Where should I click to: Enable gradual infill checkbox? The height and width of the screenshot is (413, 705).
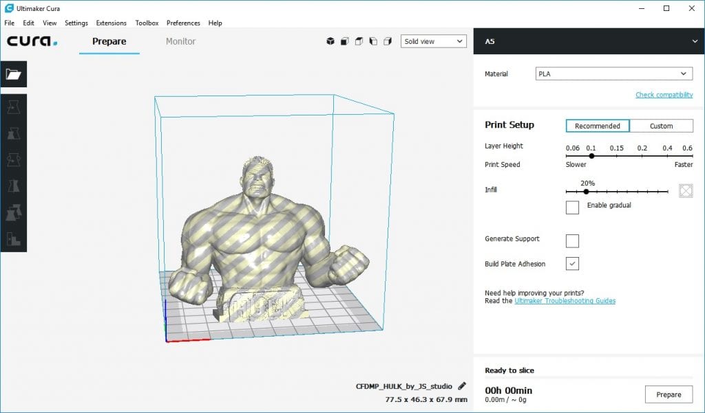[x=572, y=208]
